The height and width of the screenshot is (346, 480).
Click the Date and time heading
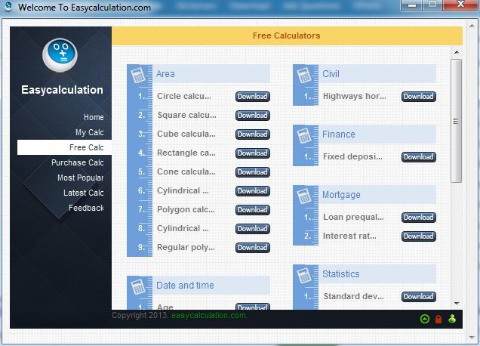[185, 286]
